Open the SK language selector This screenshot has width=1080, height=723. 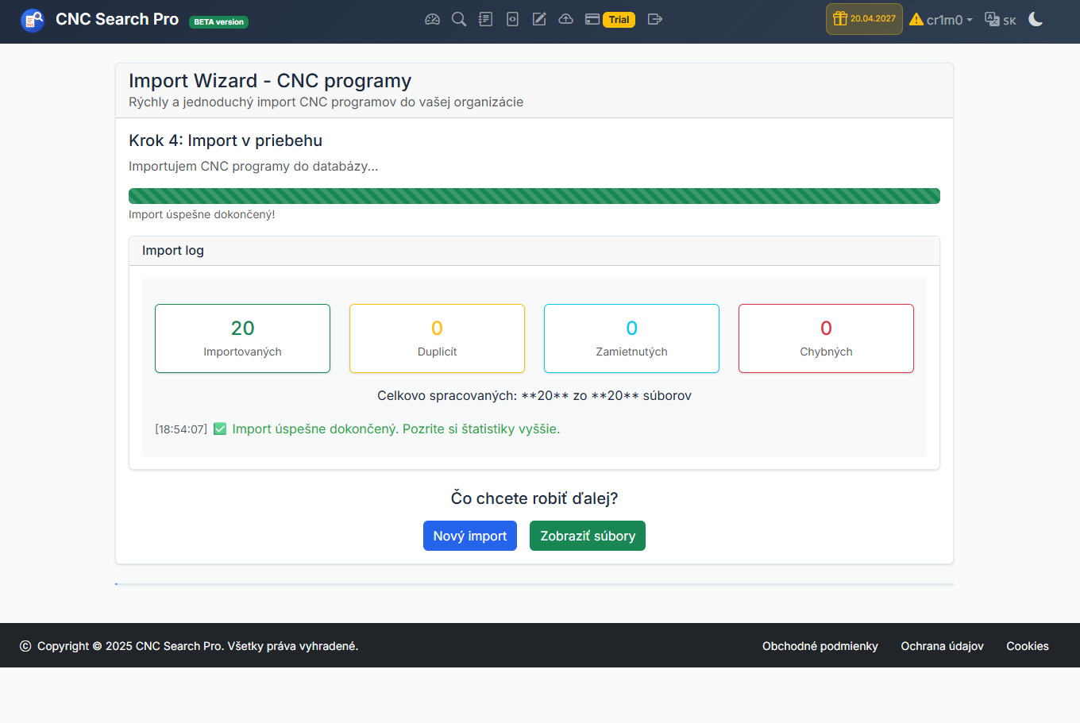tap(1001, 20)
